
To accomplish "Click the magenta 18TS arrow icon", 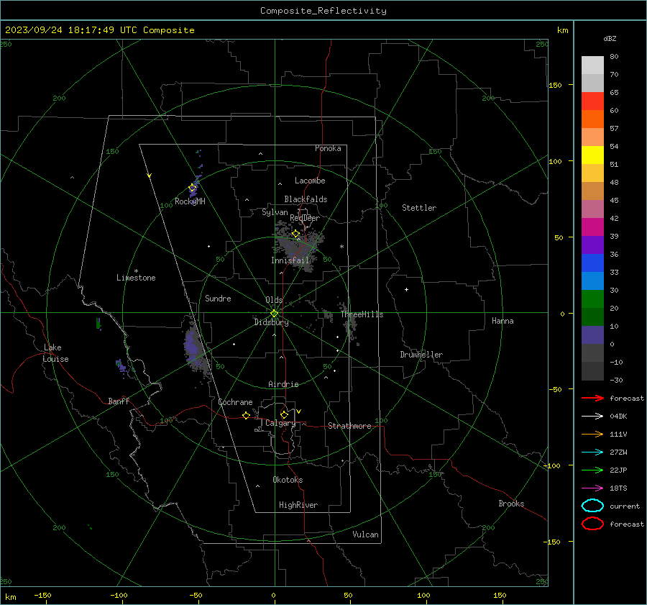I will 592,488.
